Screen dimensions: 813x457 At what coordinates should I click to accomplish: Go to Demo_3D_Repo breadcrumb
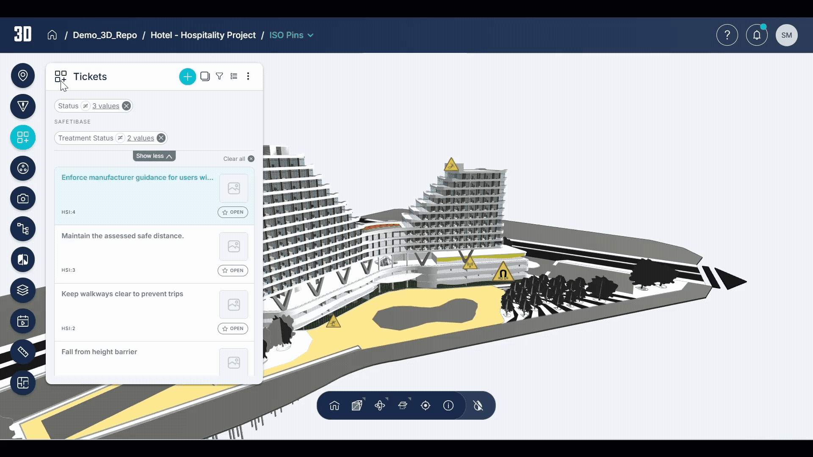coord(105,35)
